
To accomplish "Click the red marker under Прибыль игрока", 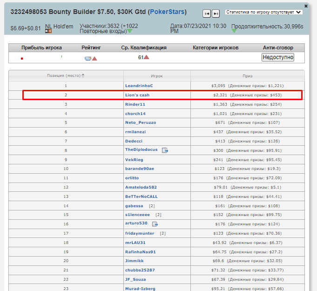I will pos(22,58).
